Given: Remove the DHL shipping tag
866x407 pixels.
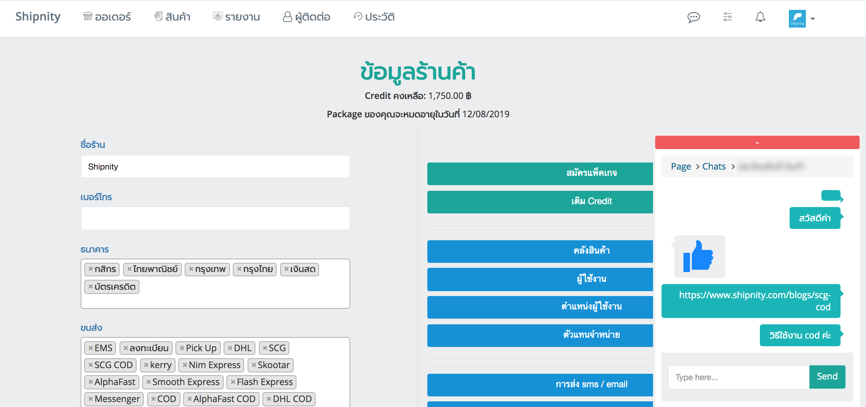Looking at the screenshot, I should click(230, 348).
